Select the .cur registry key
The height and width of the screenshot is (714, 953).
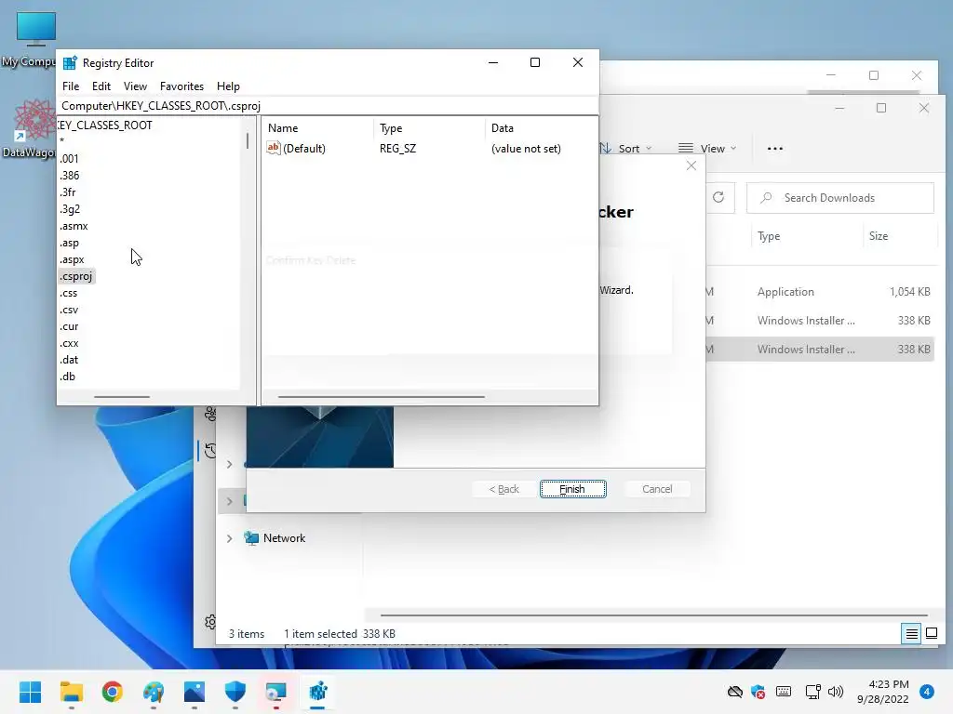pos(69,326)
